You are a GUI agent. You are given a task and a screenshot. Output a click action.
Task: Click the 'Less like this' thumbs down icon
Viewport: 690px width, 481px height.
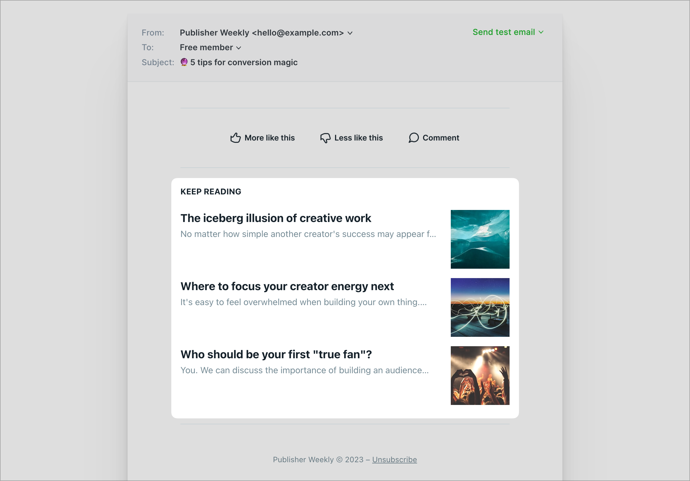325,138
